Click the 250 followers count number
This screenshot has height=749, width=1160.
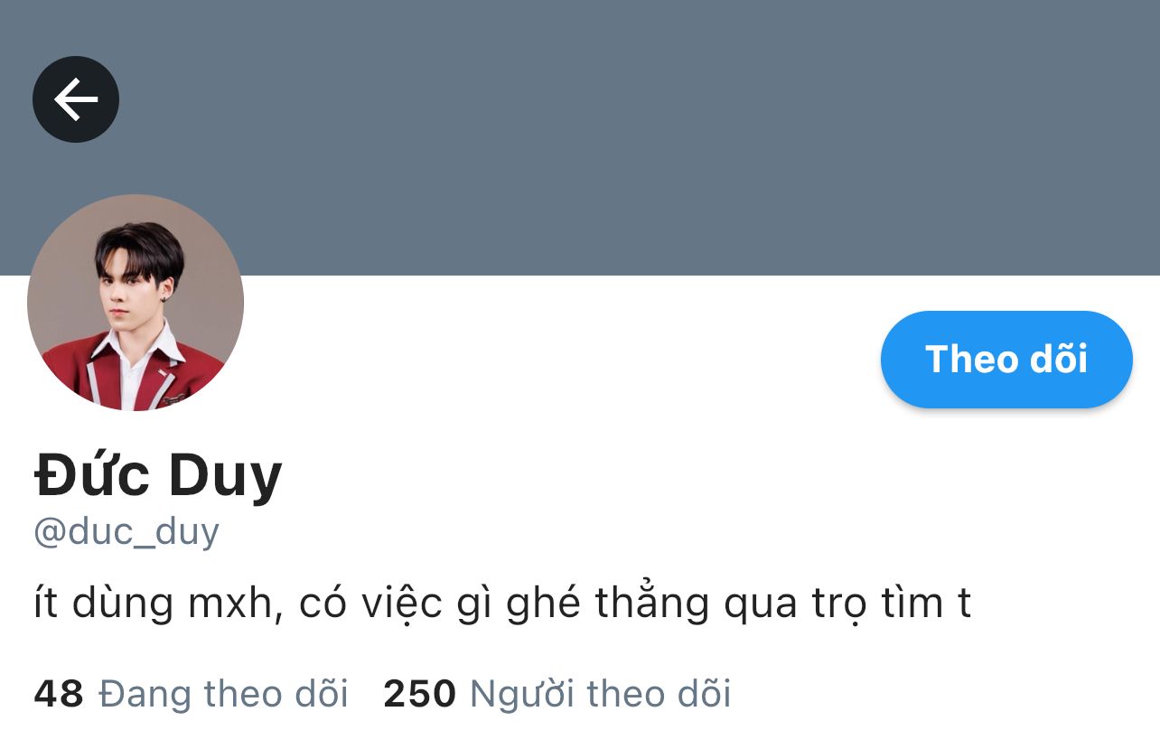(x=420, y=694)
